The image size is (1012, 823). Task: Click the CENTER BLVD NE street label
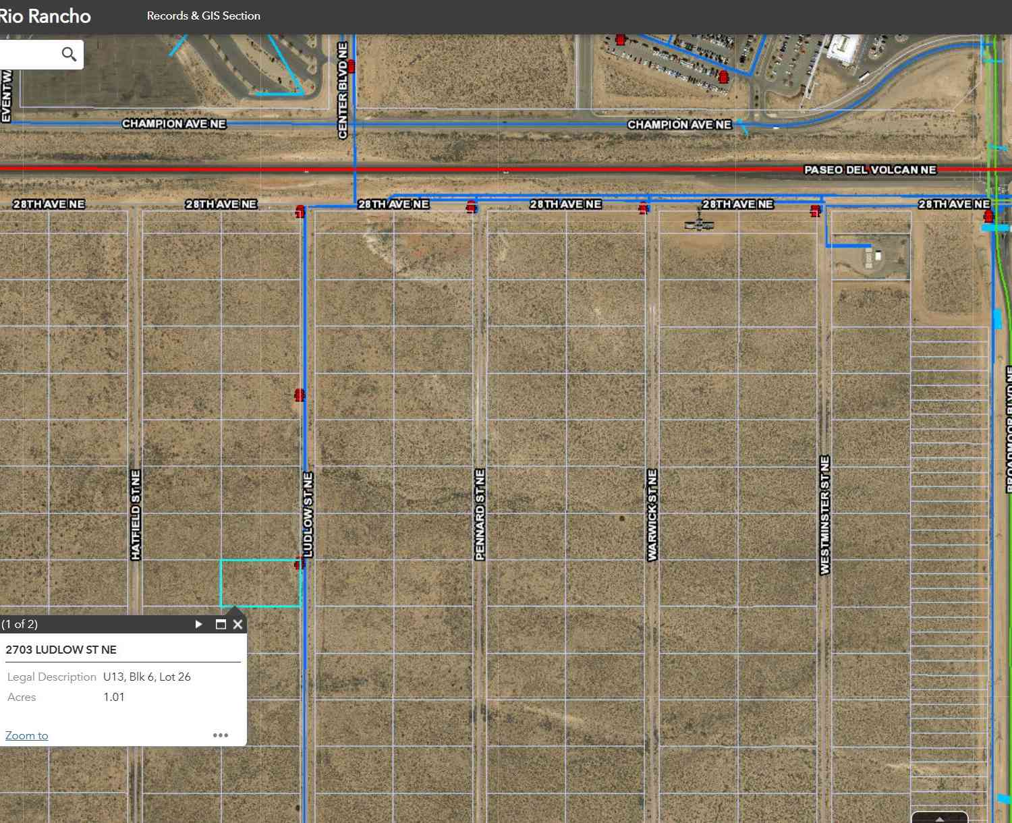(343, 90)
